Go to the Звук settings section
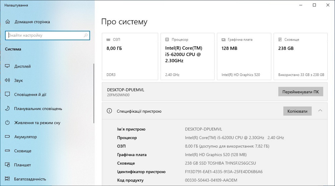 tap(18, 80)
